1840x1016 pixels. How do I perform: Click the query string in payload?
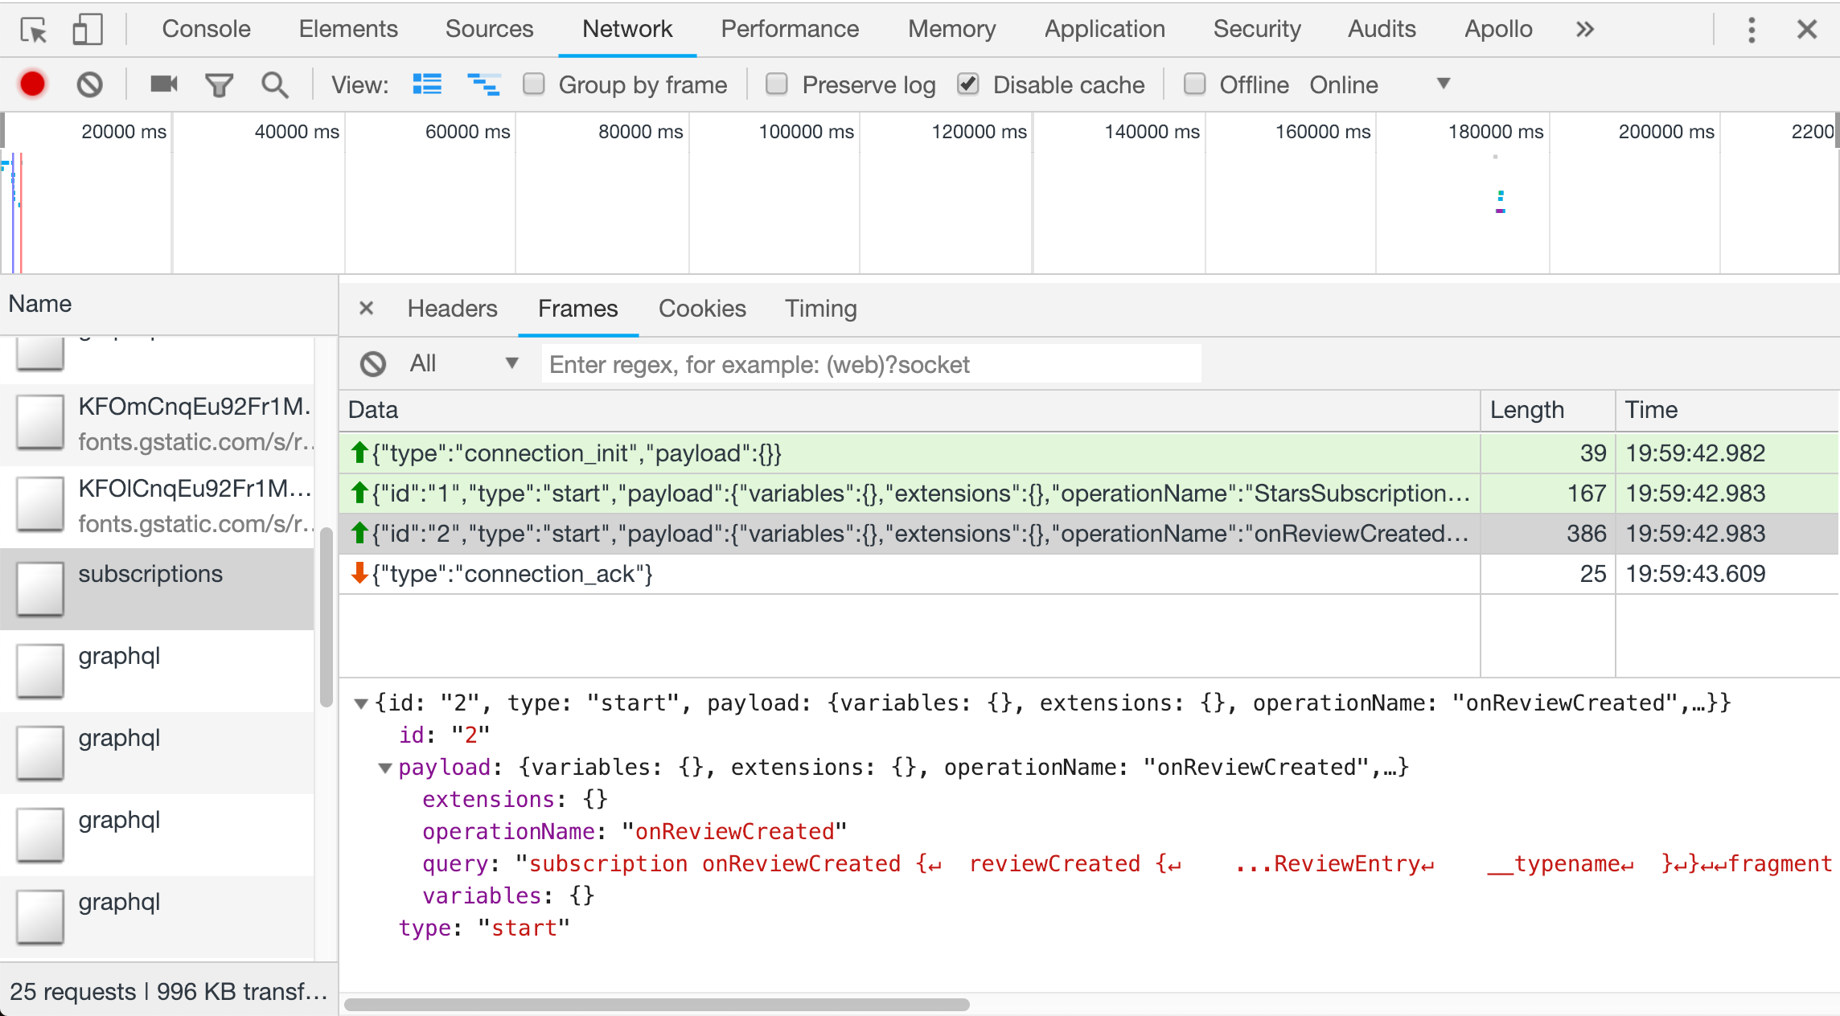pyautogui.click(x=1174, y=864)
